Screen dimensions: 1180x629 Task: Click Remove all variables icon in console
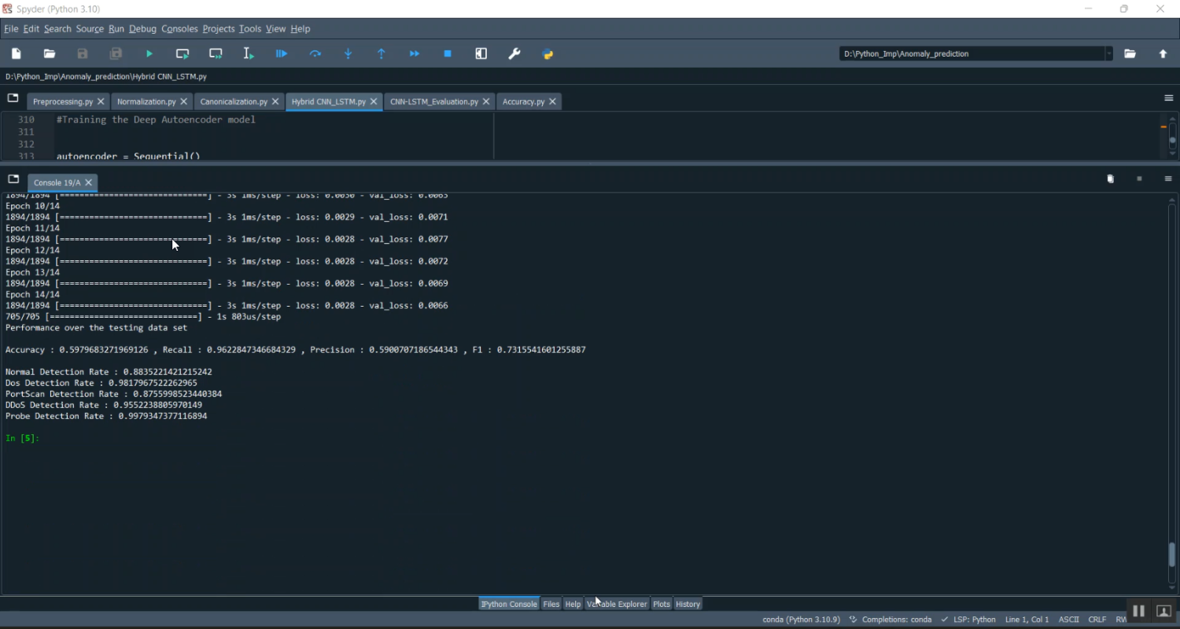pos(1110,179)
